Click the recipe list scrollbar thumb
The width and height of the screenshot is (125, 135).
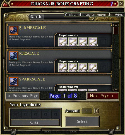pyautogui.click(x=116, y=30)
